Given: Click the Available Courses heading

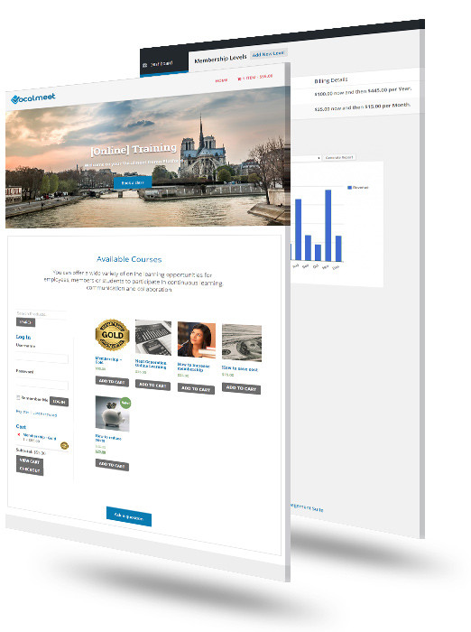Looking at the screenshot, I should tap(129, 259).
